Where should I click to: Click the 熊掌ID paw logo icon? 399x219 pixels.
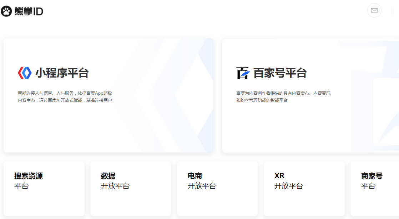pos(6,11)
